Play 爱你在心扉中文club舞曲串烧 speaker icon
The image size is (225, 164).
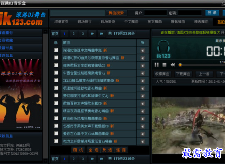143,134
